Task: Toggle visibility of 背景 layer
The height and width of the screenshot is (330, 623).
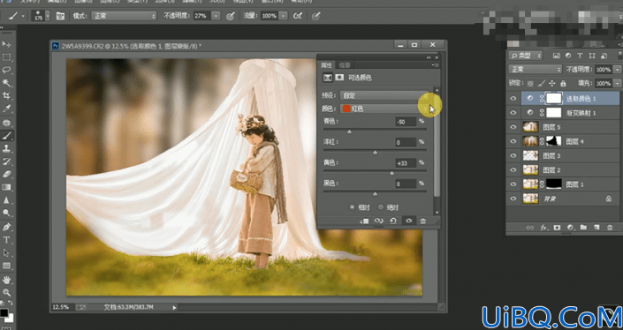Action: [x=513, y=199]
